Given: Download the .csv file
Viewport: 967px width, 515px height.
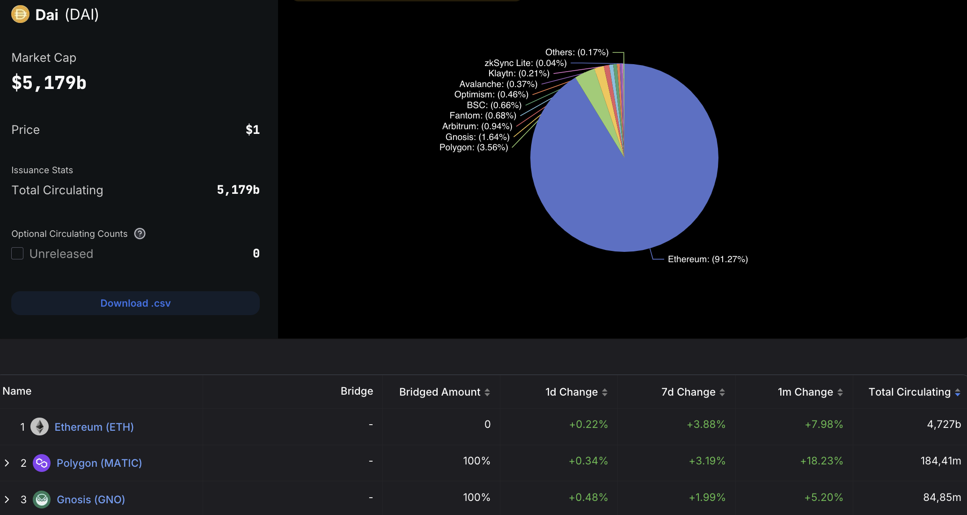Looking at the screenshot, I should (x=135, y=303).
